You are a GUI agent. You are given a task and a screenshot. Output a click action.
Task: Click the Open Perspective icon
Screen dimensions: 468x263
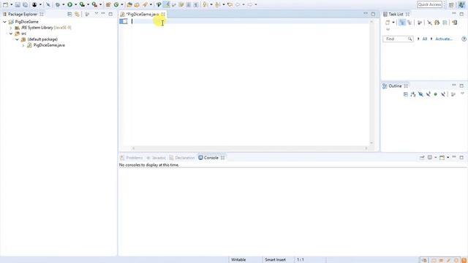451,4
